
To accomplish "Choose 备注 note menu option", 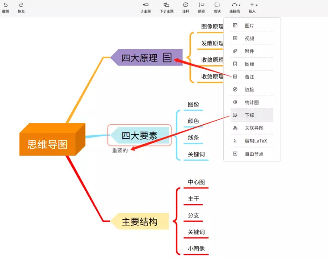I will pos(249,77).
